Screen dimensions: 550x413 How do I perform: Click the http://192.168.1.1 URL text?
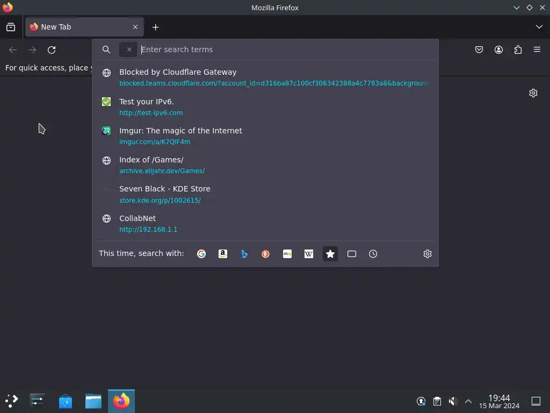(x=148, y=229)
